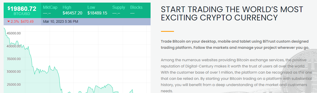The image size is (317, 93).
Task: Click the 25000.00 chart axis label
Action: pyautogui.click(x=14, y=84)
